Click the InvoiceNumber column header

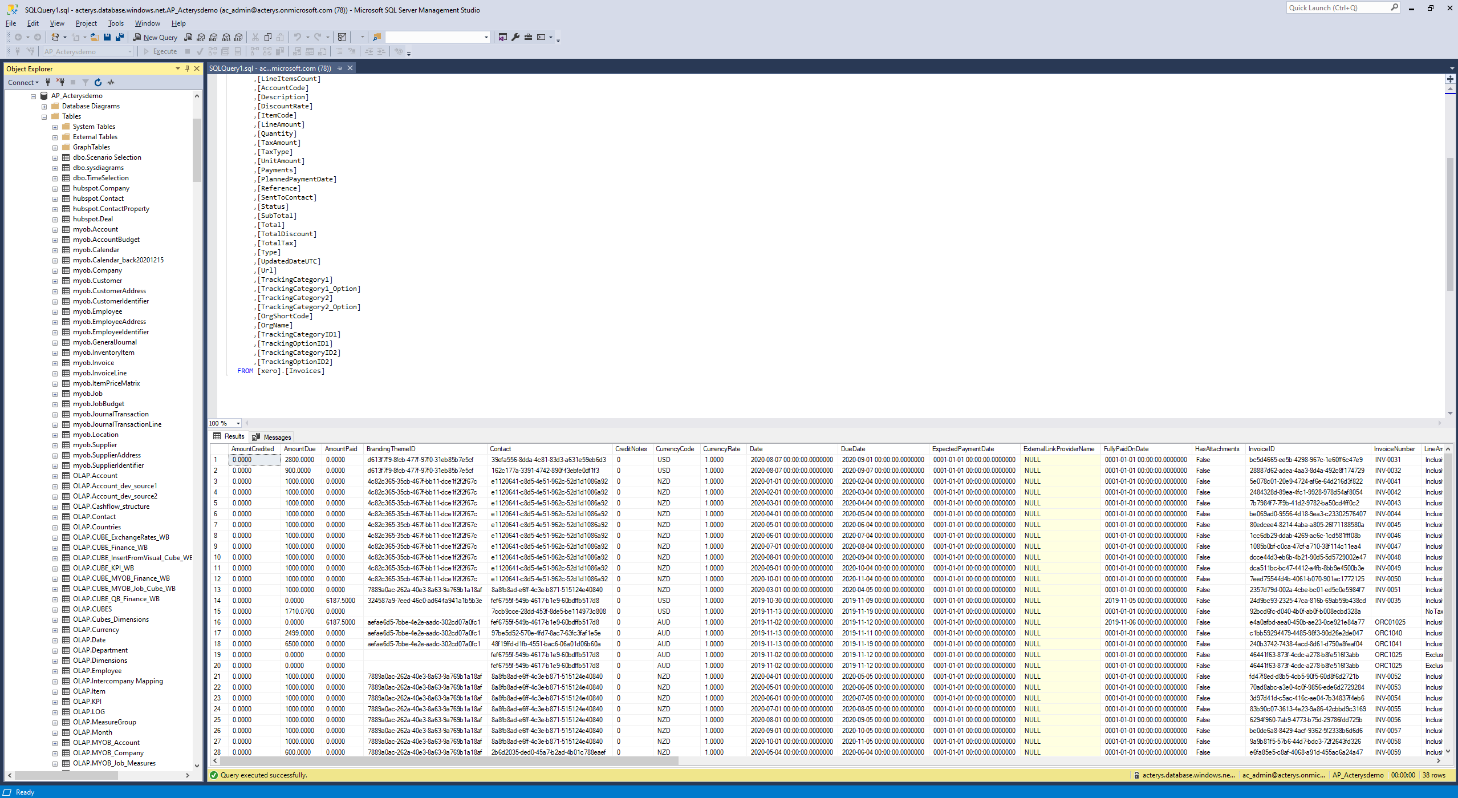(1395, 449)
